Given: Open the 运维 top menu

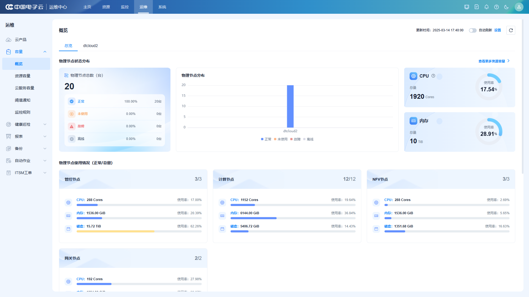Looking at the screenshot, I should [x=144, y=7].
